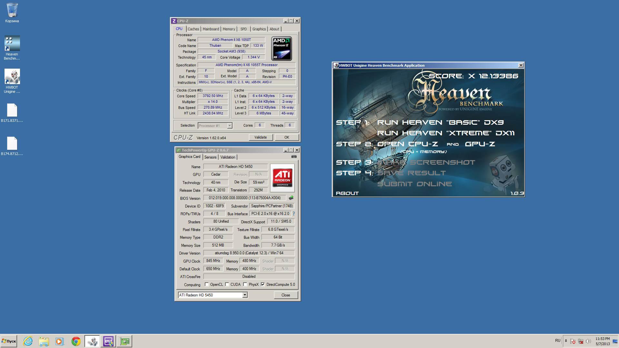Click Save Result in Heaven app
The image size is (619, 348).
(411, 173)
